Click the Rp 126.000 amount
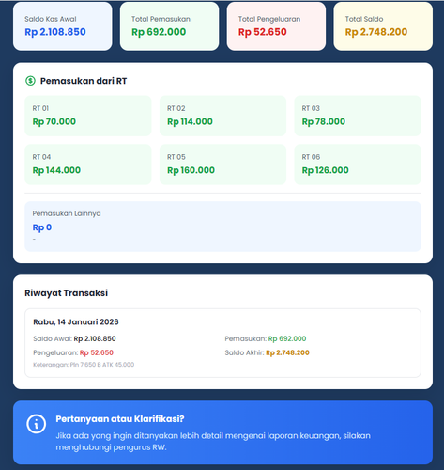The width and height of the screenshot is (444, 470). pyautogui.click(x=326, y=170)
